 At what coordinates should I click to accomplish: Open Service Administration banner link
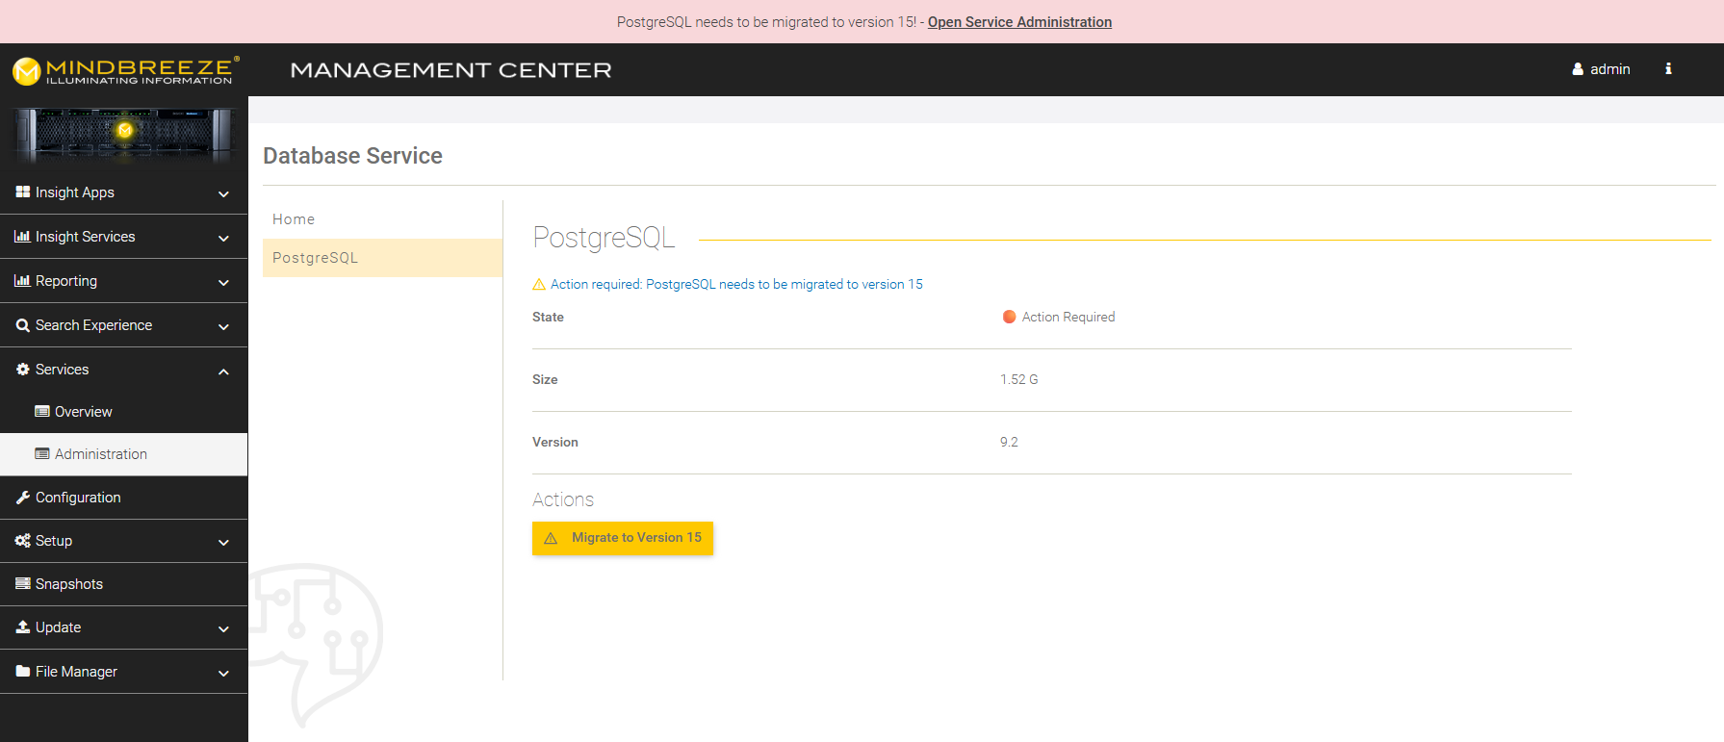(x=1019, y=22)
